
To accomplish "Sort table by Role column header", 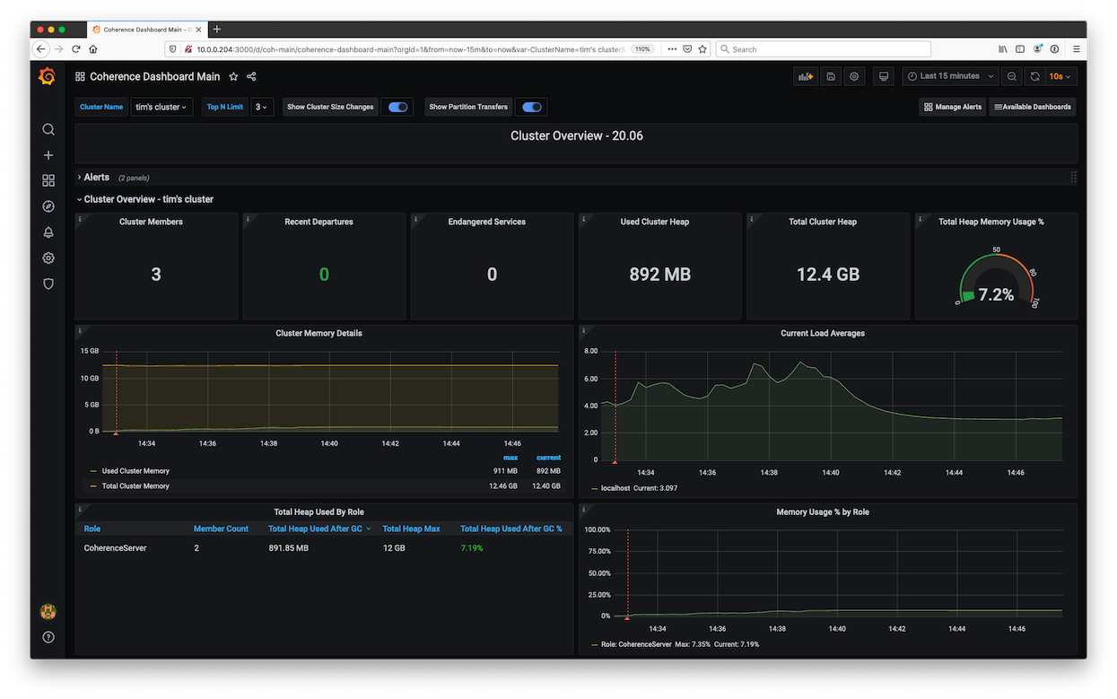I will pos(92,529).
